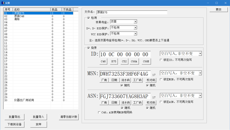
Task: Click the 日期 button under MSN
Action: click(114, 80)
